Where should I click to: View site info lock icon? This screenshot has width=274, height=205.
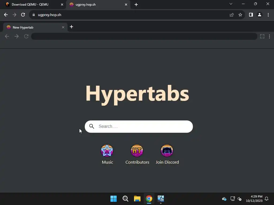(34, 15)
